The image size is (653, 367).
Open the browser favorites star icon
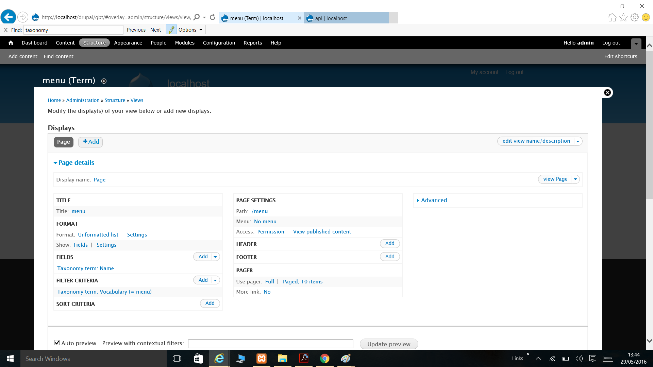[623, 17]
